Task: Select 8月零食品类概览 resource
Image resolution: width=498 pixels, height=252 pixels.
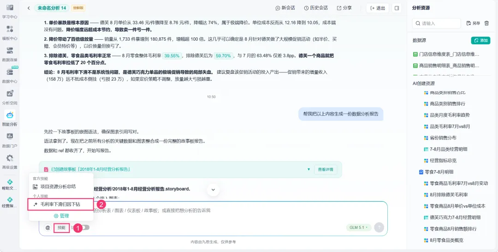Action: pos(444,240)
